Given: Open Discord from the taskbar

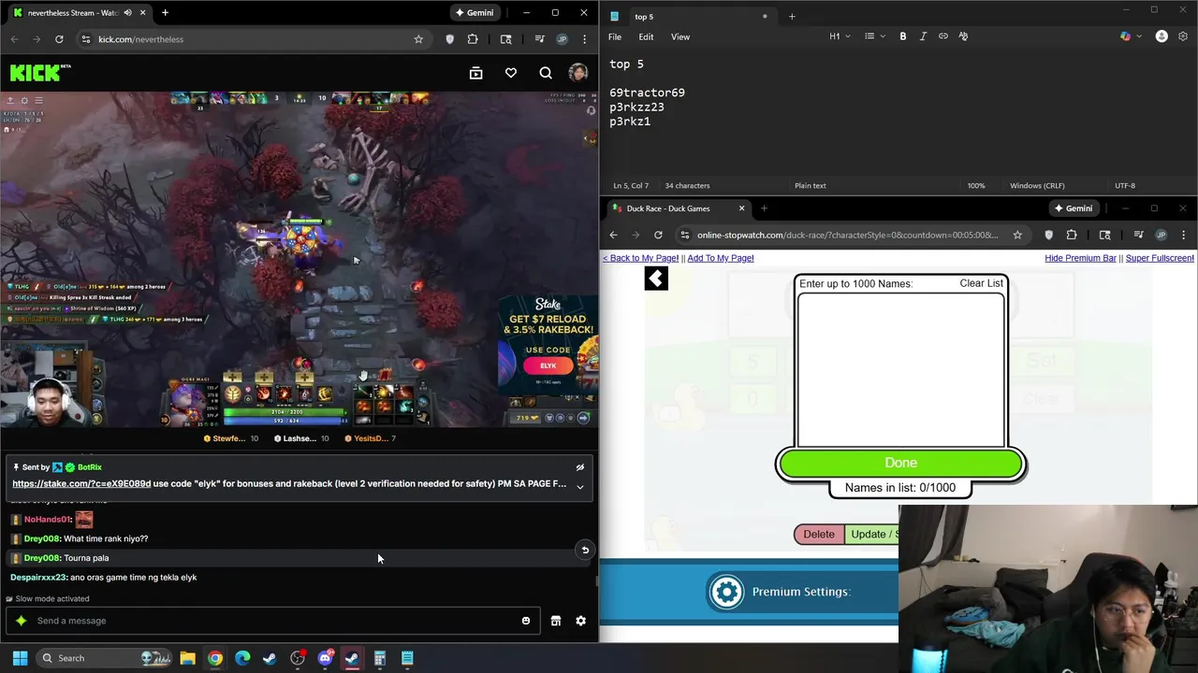Looking at the screenshot, I should pyautogui.click(x=325, y=658).
